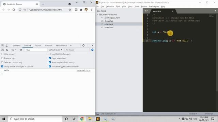Switch to the Elements tab

click(x=17, y=45)
